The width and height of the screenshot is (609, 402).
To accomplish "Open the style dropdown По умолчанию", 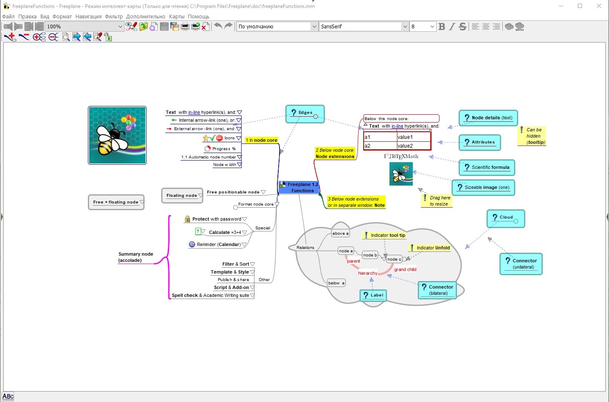I will pos(314,26).
